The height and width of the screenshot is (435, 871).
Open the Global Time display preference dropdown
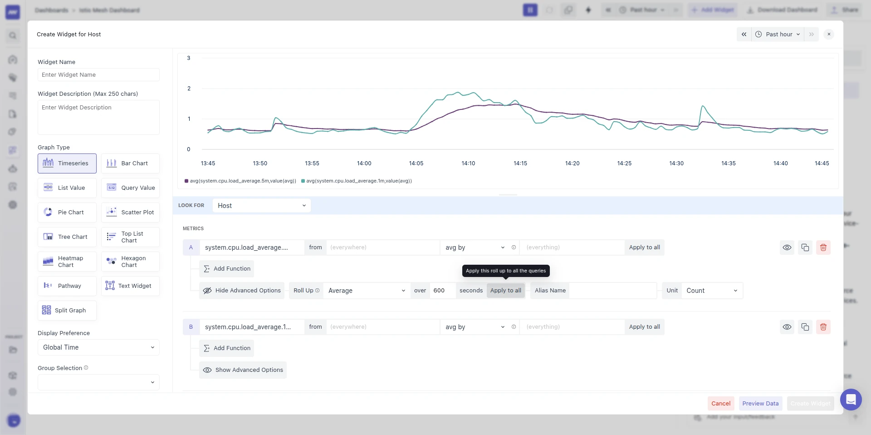(98, 347)
